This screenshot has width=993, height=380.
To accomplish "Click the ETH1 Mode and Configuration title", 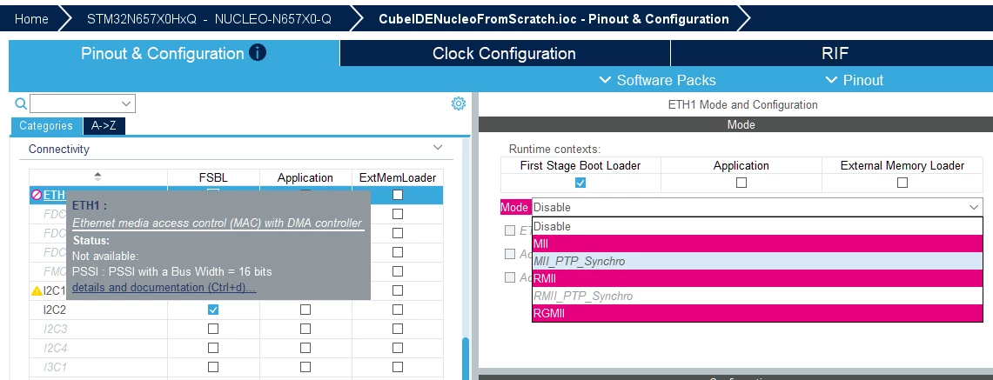I will click(743, 105).
